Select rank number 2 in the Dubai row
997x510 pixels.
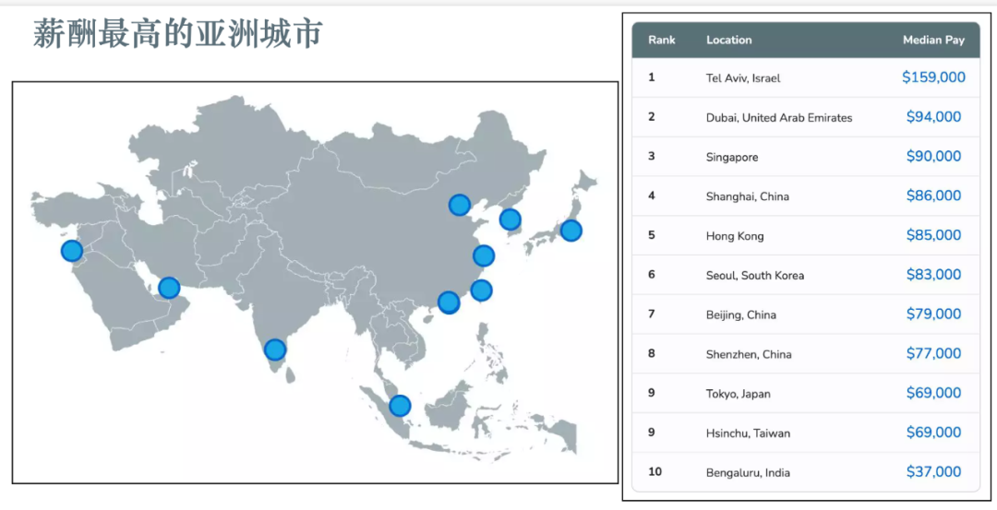pos(651,116)
